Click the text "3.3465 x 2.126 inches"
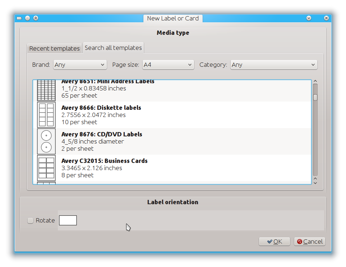 [x=92, y=168]
